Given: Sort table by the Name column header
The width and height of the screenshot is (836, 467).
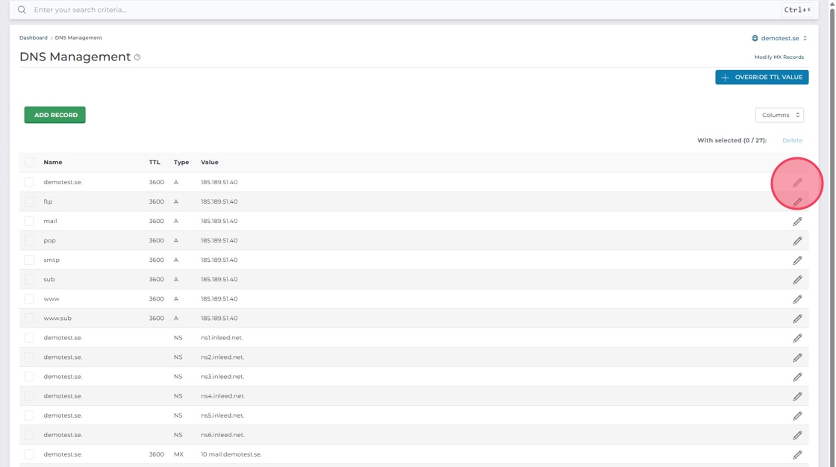Looking at the screenshot, I should coord(53,162).
